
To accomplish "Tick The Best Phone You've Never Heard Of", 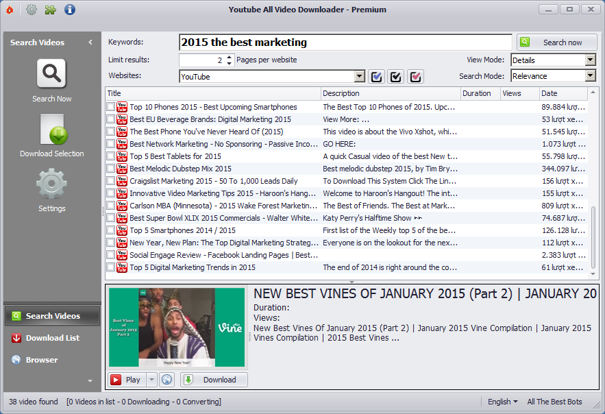I will [x=111, y=132].
